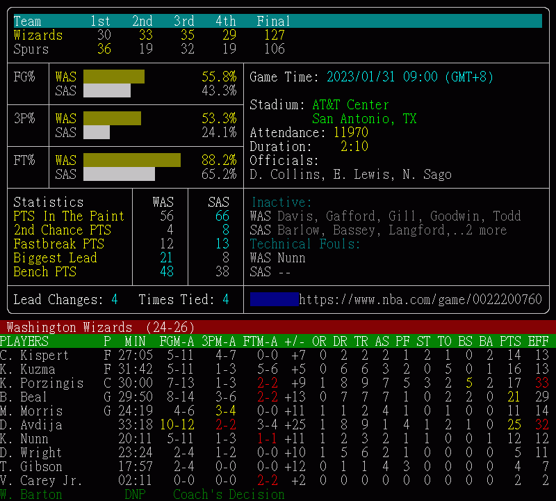The height and width of the screenshot is (501, 556).
Task: Click the Spurs final score 106
Action: pyautogui.click(x=274, y=49)
